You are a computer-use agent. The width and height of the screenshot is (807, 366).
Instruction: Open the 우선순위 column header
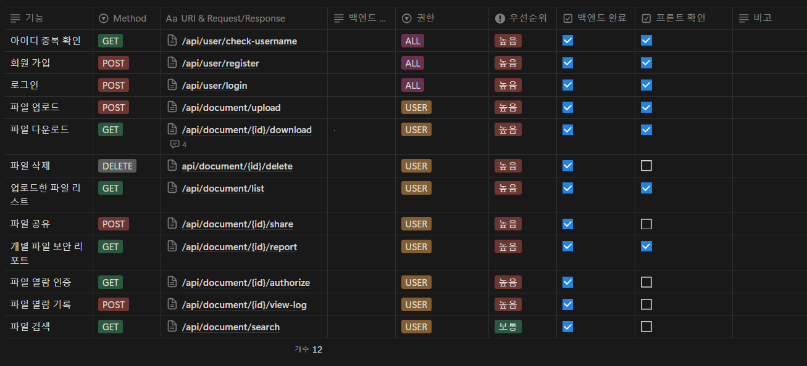522,18
